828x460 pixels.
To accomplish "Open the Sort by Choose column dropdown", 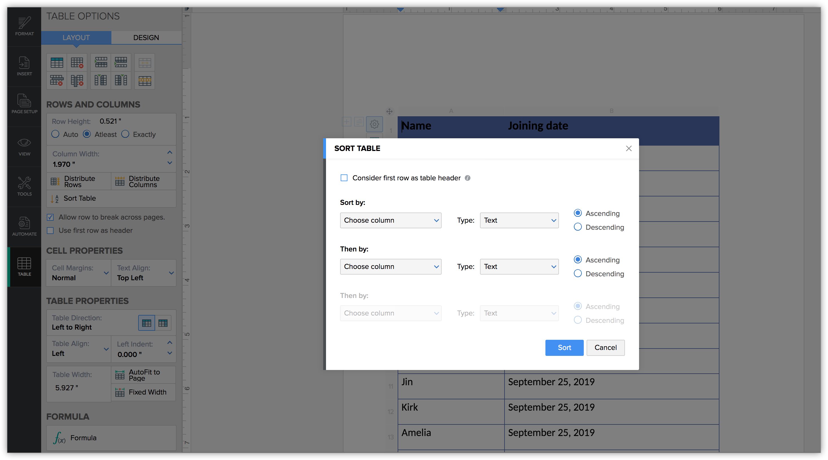I will pyautogui.click(x=391, y=220).
